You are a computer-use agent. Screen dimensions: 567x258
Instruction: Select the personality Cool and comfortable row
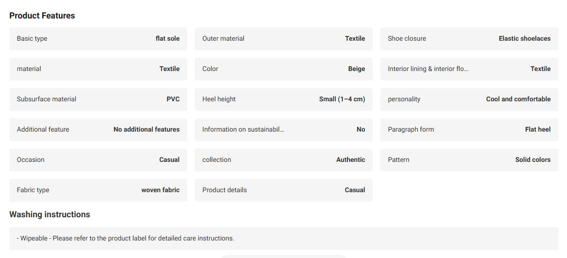pyautogui.click(x=469, y=99)
